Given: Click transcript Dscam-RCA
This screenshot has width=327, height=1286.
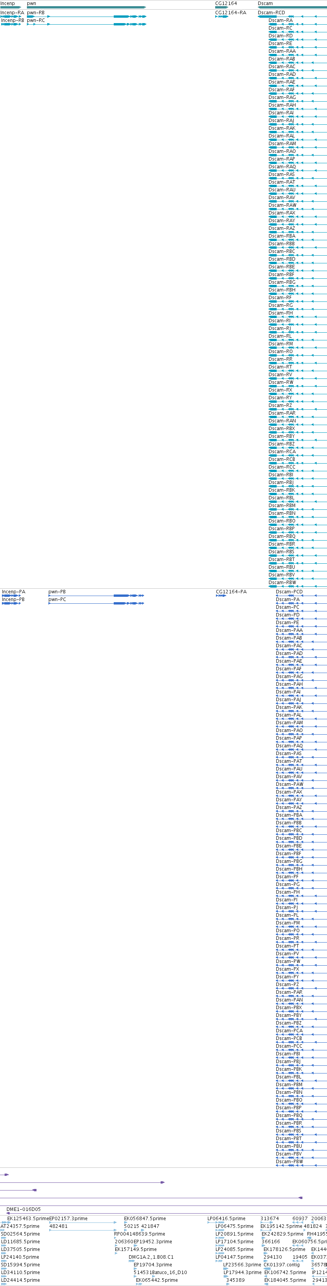Looking at the screenshot, I should click(282, 452).
